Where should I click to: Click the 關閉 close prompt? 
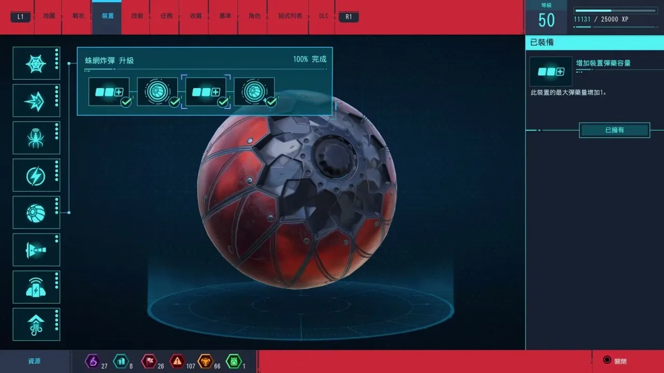coord(615,361)
